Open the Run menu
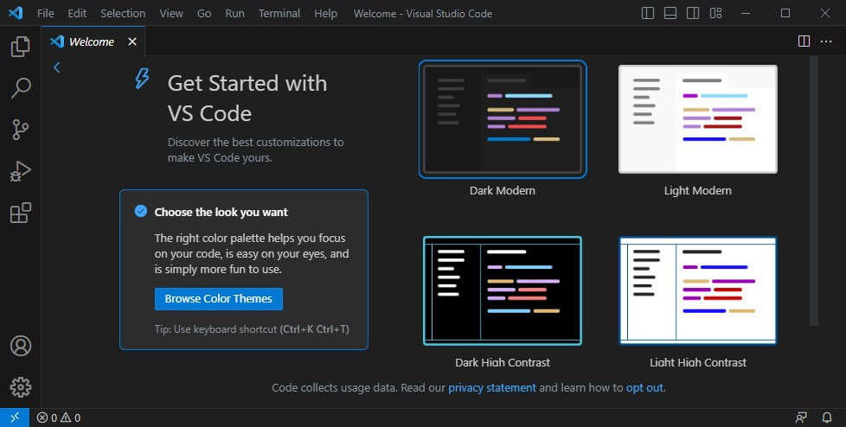The width and height of the screenshot is (846, 427). coord(234,14)
